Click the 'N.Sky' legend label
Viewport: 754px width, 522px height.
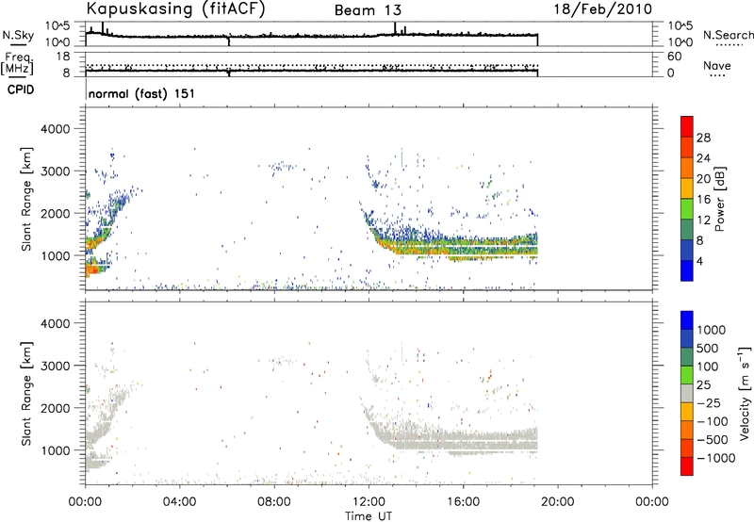18,36
